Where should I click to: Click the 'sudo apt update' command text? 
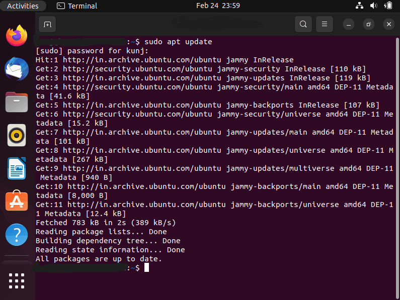coord(178,42)
